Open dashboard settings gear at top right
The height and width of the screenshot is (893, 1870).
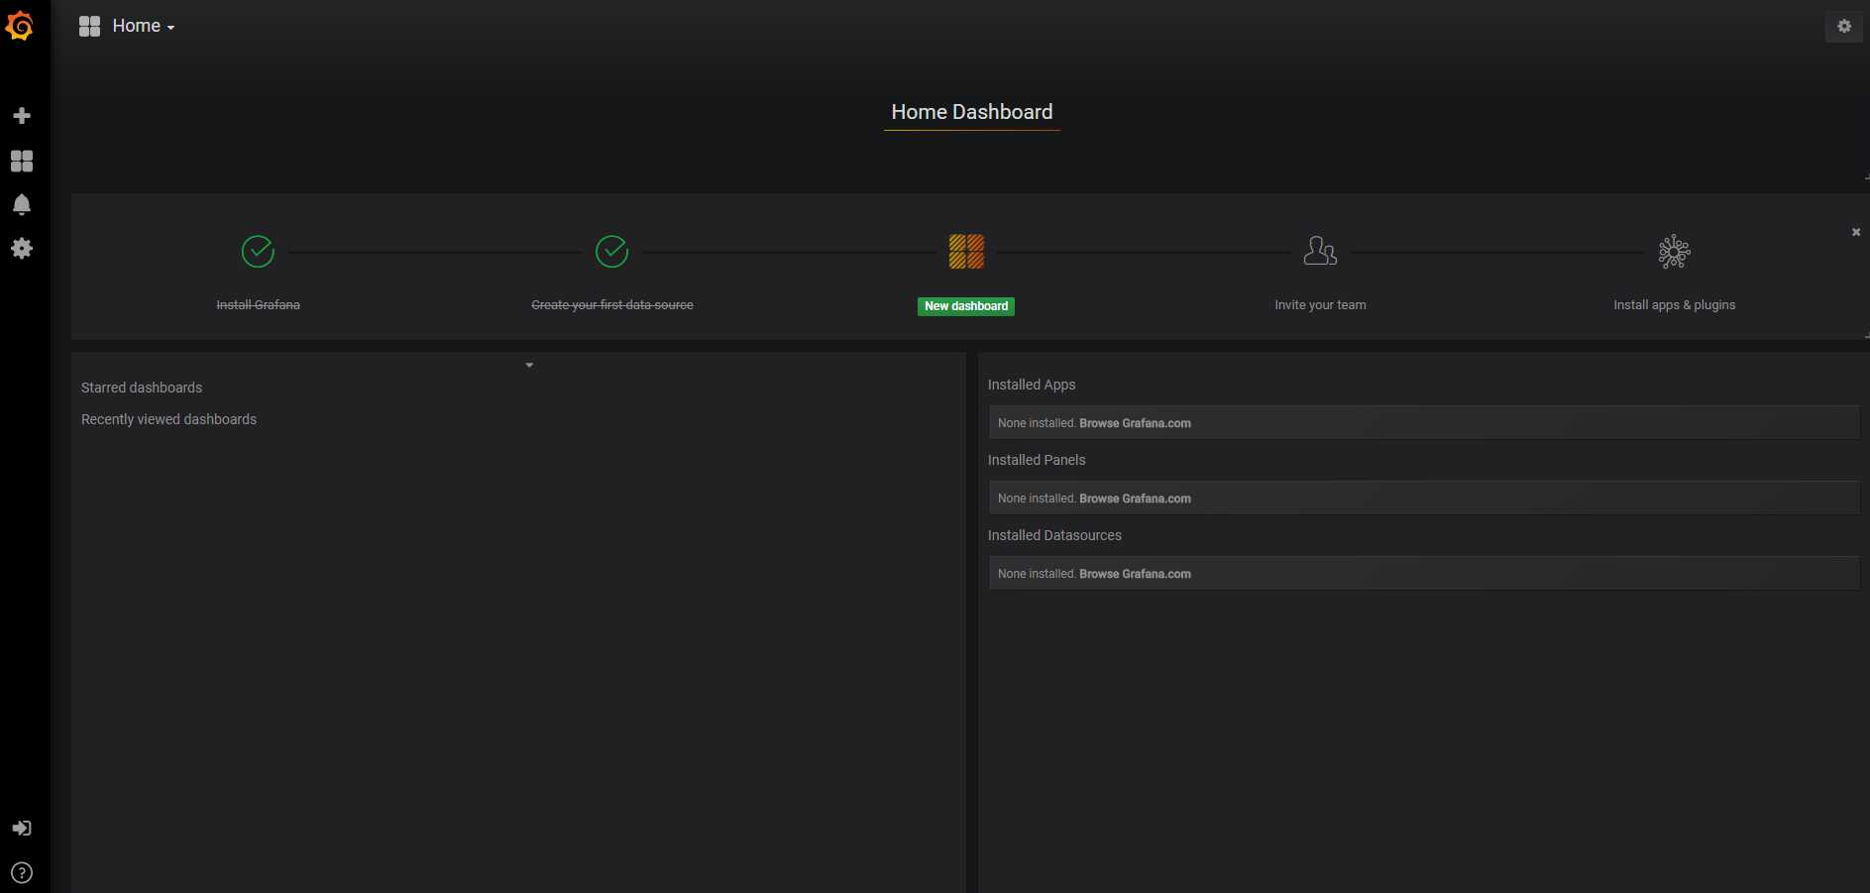pos(1844,27)
